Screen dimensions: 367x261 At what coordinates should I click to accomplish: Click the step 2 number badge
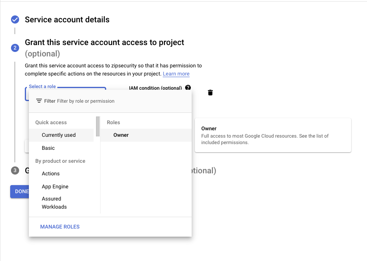click(15, 48)
